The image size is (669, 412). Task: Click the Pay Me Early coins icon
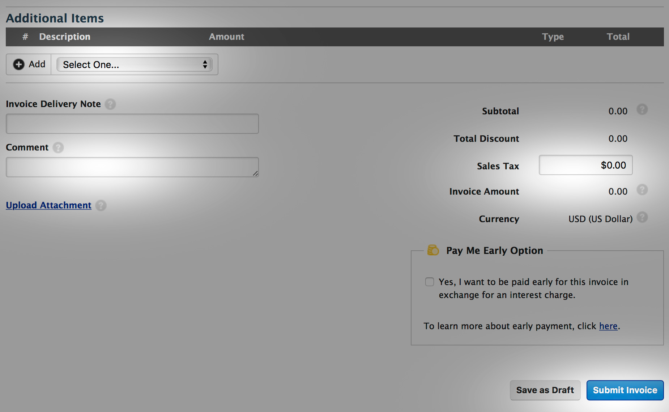pos(433,250)
